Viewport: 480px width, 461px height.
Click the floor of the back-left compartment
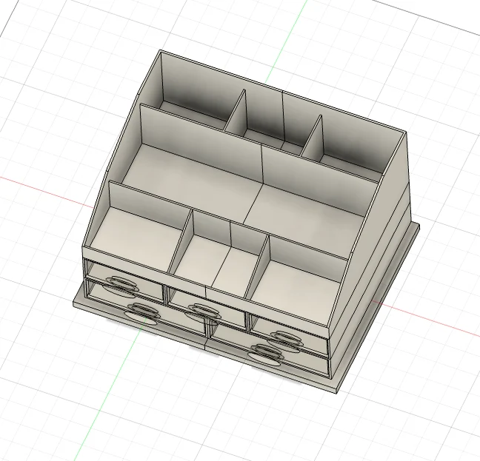pos(193,113)
